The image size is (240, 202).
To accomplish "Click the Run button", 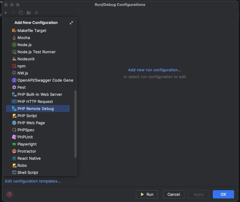I will click(146, 194).
